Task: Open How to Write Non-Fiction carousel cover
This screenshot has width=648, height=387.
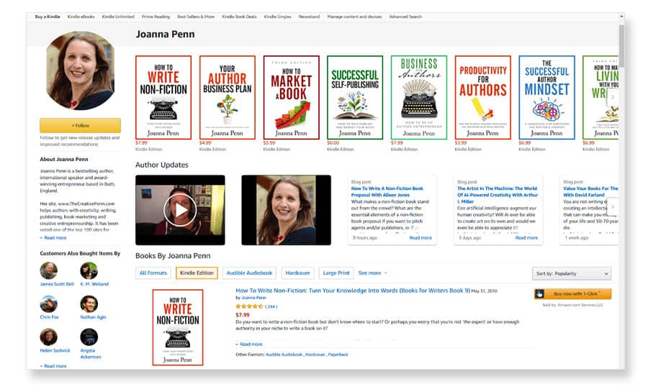Action: point(163,98)
